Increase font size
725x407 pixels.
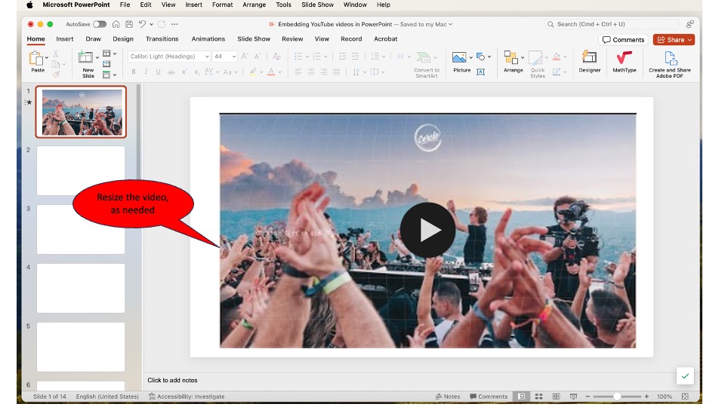point(245,57)
